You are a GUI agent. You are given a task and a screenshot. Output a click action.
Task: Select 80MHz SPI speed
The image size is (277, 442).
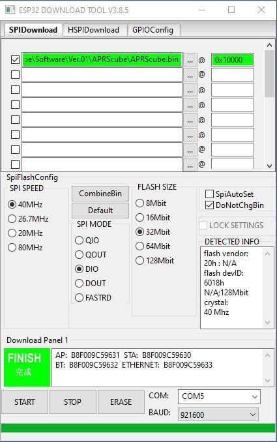(12, 248)
